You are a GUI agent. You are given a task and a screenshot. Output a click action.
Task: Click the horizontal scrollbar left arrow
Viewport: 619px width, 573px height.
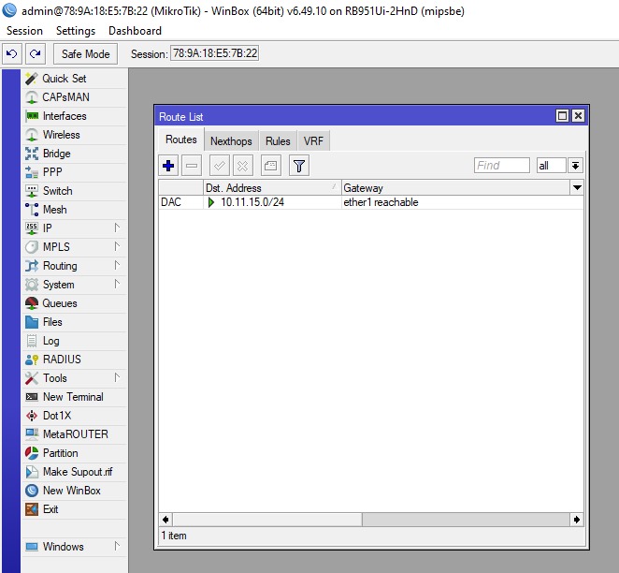[166, 520]
